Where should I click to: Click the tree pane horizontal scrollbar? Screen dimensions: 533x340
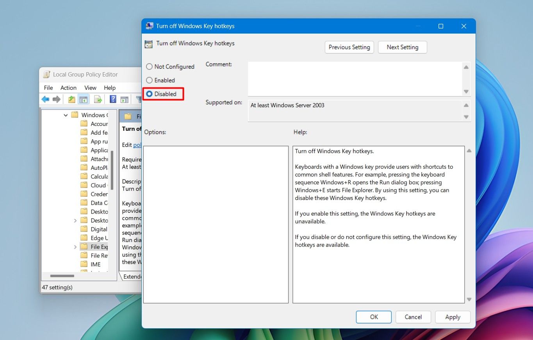tap(62, 276)
